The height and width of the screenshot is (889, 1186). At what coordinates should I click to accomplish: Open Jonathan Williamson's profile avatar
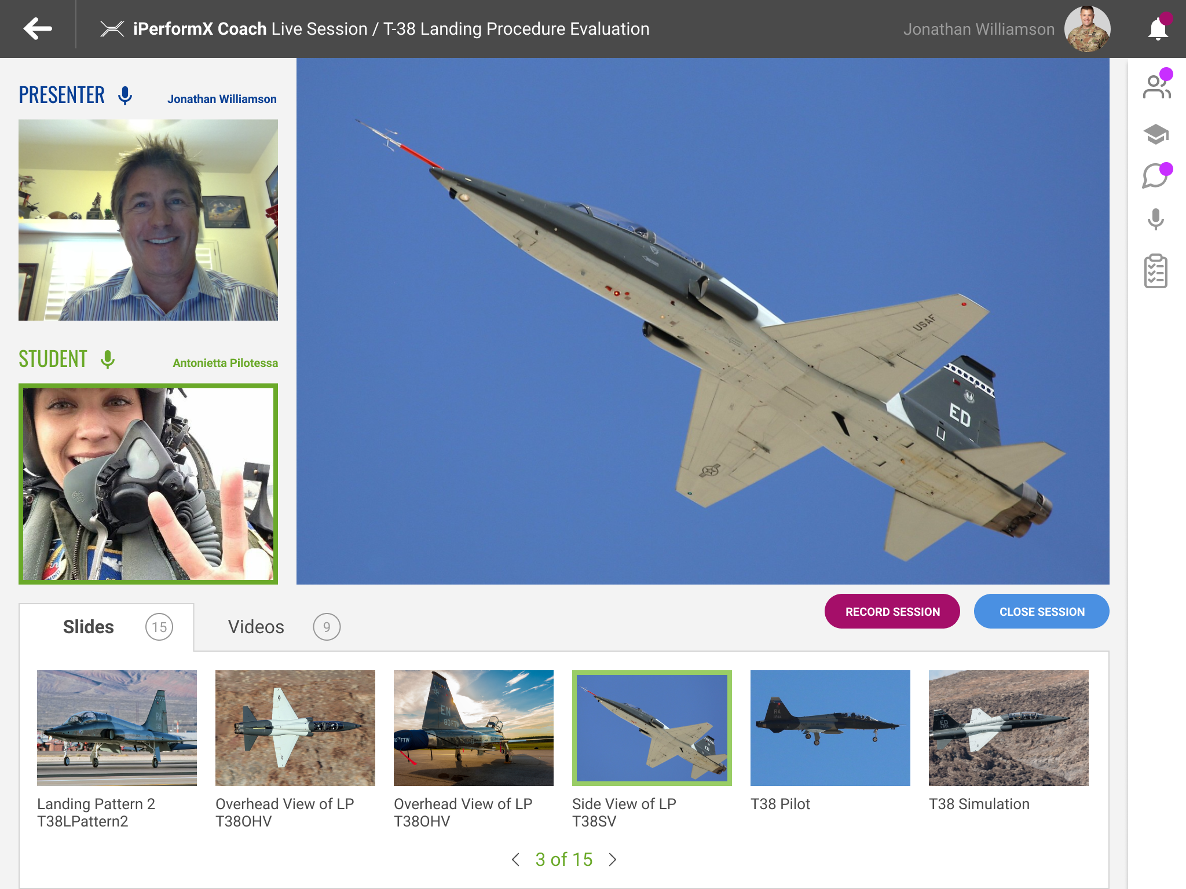coord(1087,29)
